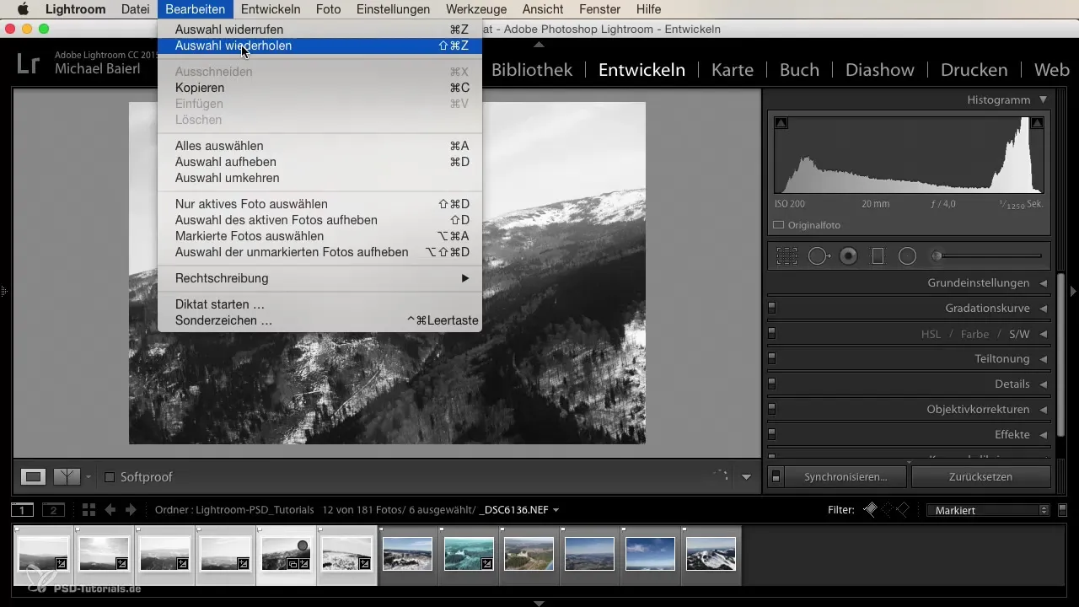Viewport: 1079px width, 607px height.
Task: Enable the Softproof checkbox
Action: point(110,477)
